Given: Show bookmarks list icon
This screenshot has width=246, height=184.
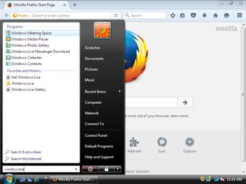Looking at the screenshot, I should [182, 15].
